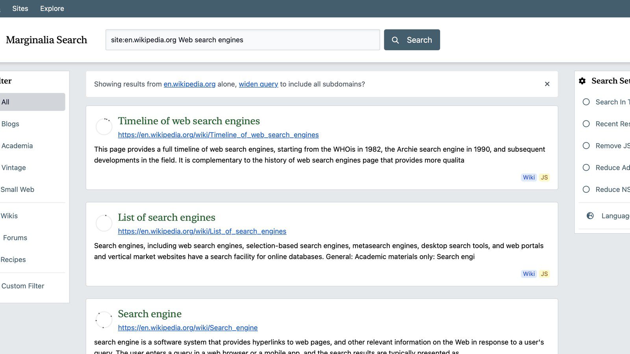Image resolution: width=630 pixels, height=354 pixels.
Task: Open the Sites menu in top bar
Action: click(x=20, y=9)
